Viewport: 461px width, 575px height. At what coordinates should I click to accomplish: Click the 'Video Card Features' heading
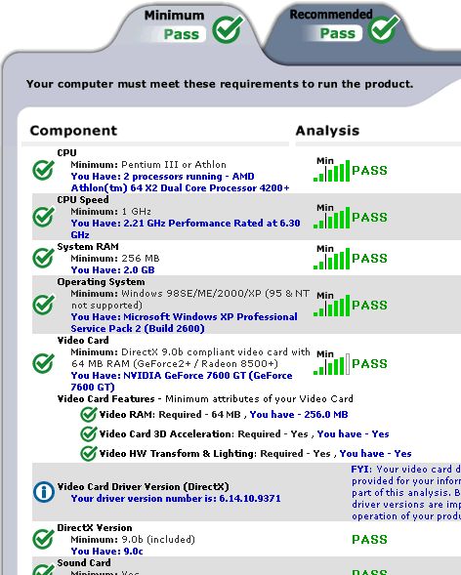pos(106,398)
